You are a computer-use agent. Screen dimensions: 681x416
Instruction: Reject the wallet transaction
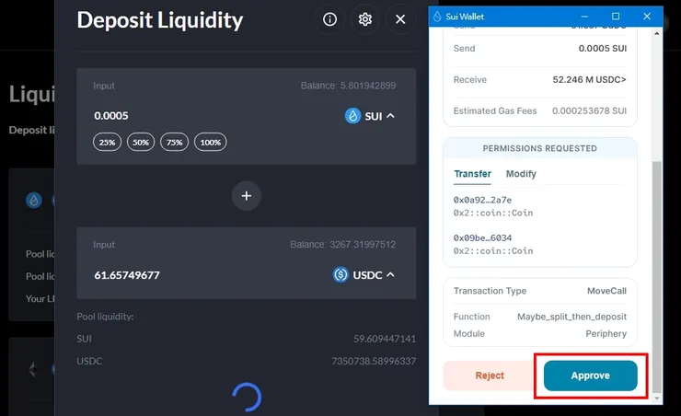point(490,376)
